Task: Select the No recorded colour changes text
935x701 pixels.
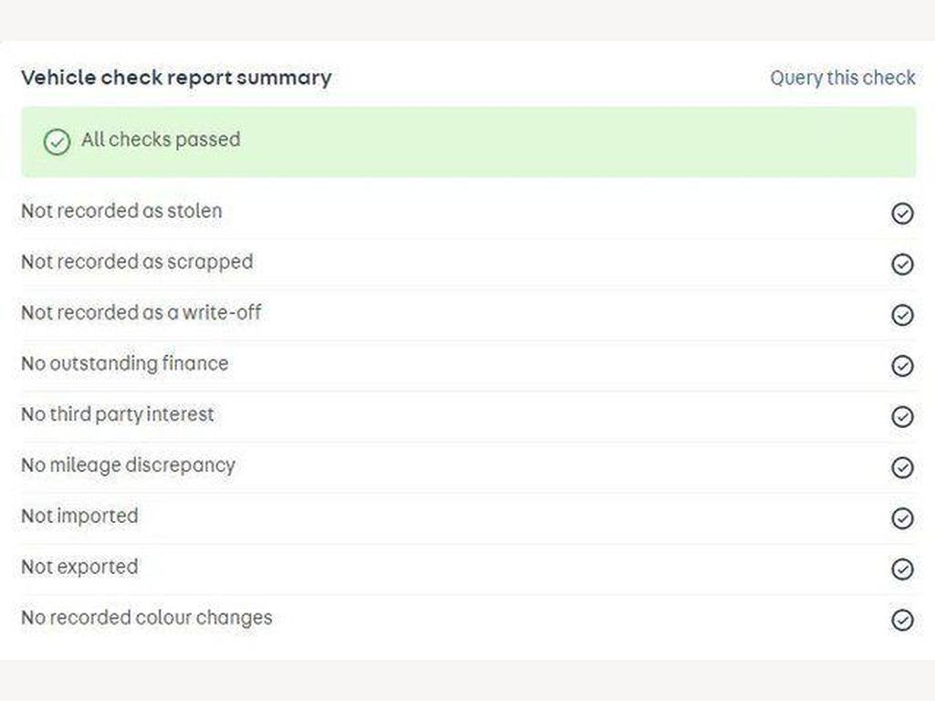Action: click(x=146, y=617)
